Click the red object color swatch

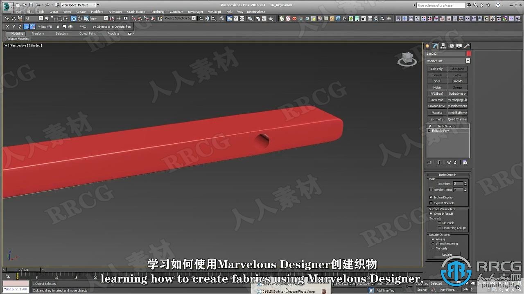point(469,53)
